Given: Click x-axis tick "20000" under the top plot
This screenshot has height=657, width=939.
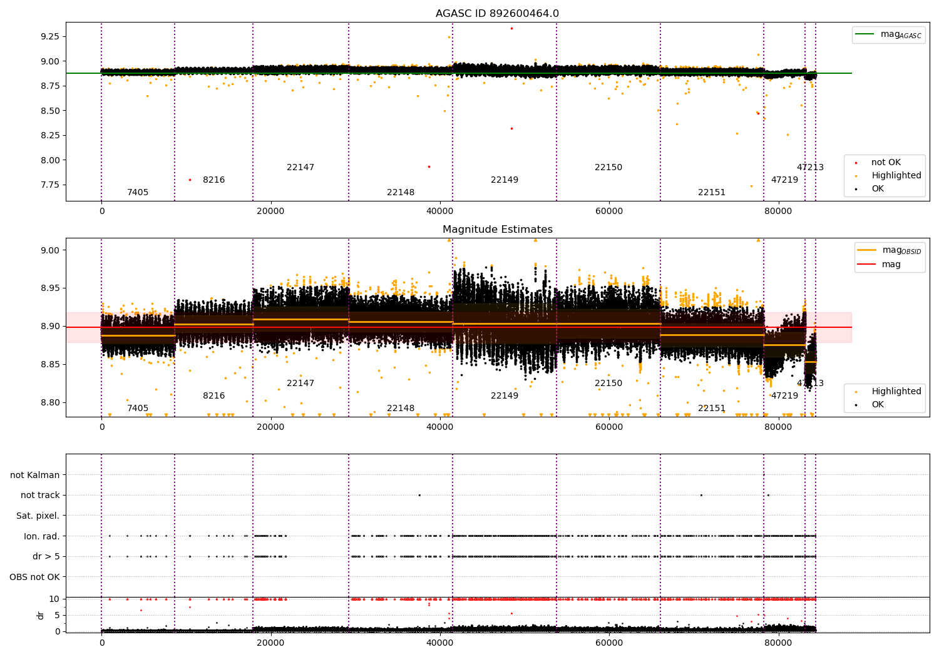Looking at the screenshot, I should point(270,211).
